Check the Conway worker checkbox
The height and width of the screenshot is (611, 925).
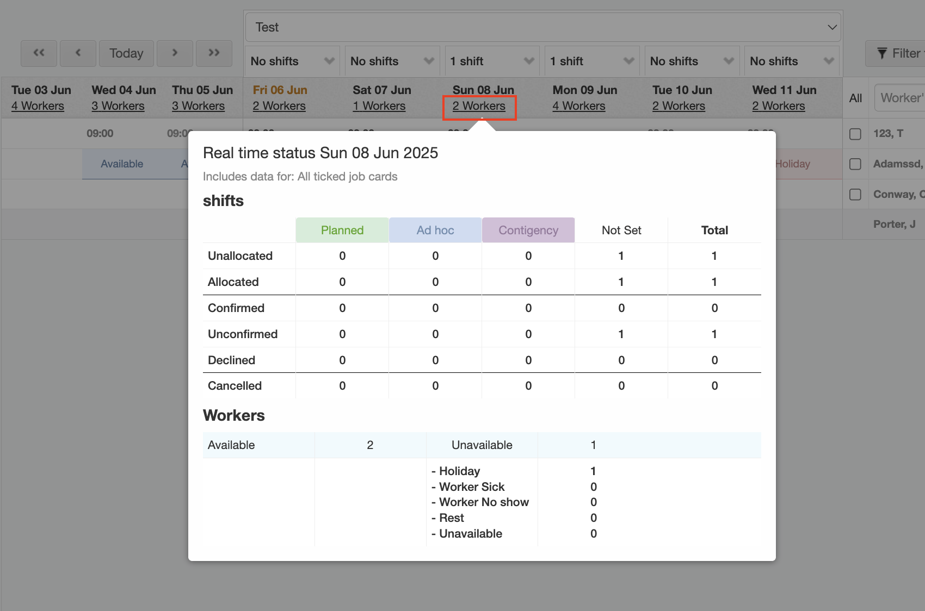pos(855,195)
